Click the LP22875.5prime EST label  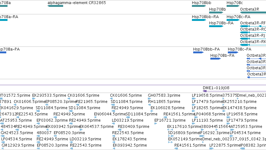(x=225, y=145)
